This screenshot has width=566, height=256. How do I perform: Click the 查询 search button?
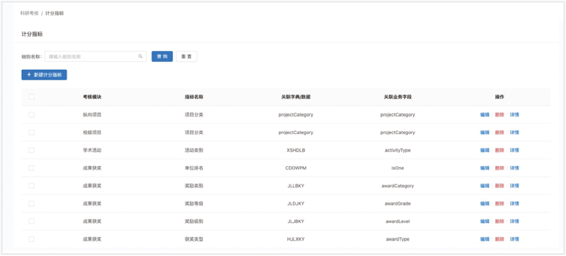(x=162, y=57)
